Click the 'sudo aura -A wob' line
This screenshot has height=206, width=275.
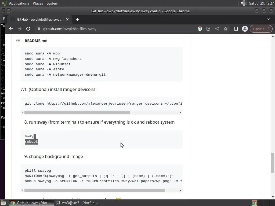pos(42,53)
